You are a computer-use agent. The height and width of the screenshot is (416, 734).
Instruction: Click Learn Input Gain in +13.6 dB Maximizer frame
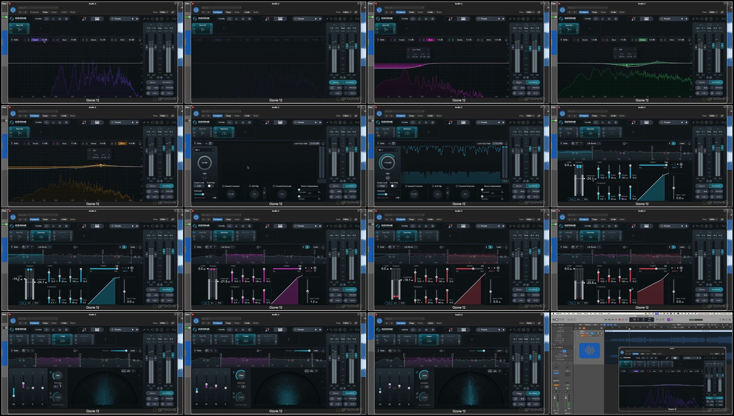484,144
